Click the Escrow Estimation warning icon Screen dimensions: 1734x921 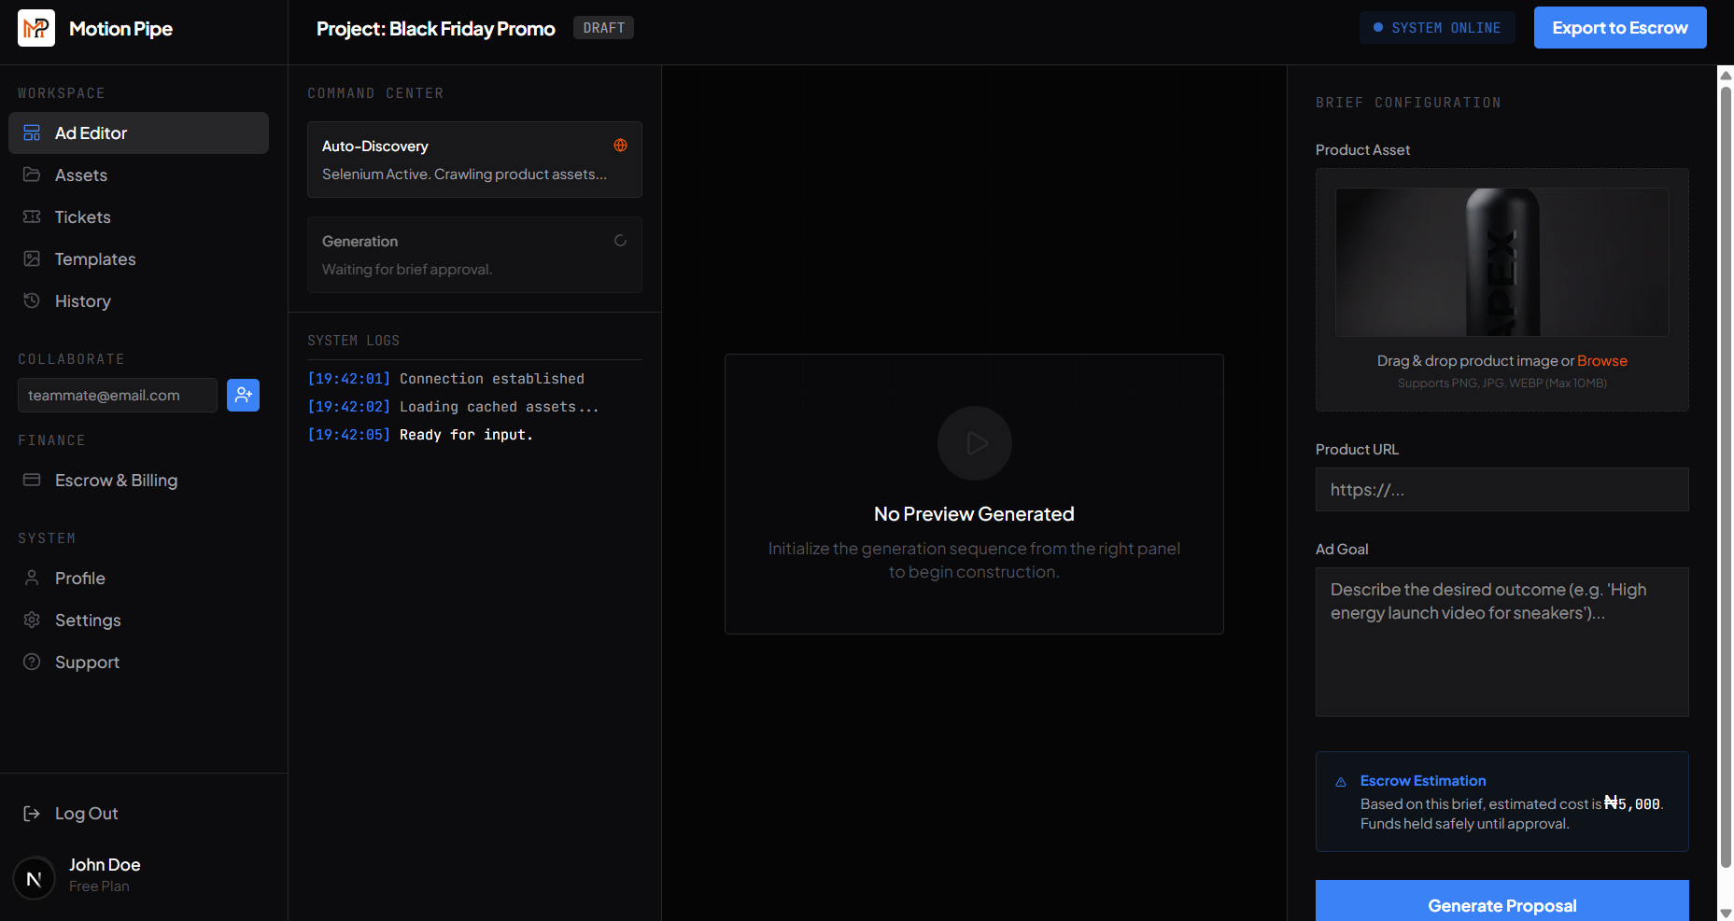1341,782
